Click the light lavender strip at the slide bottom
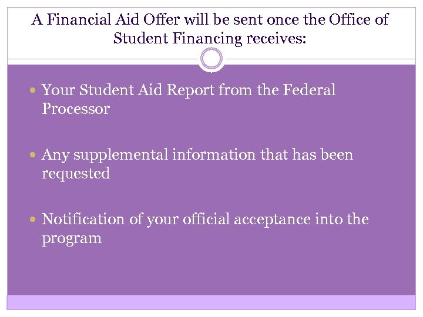Screen dimensions: 423x317 [211, 302]
